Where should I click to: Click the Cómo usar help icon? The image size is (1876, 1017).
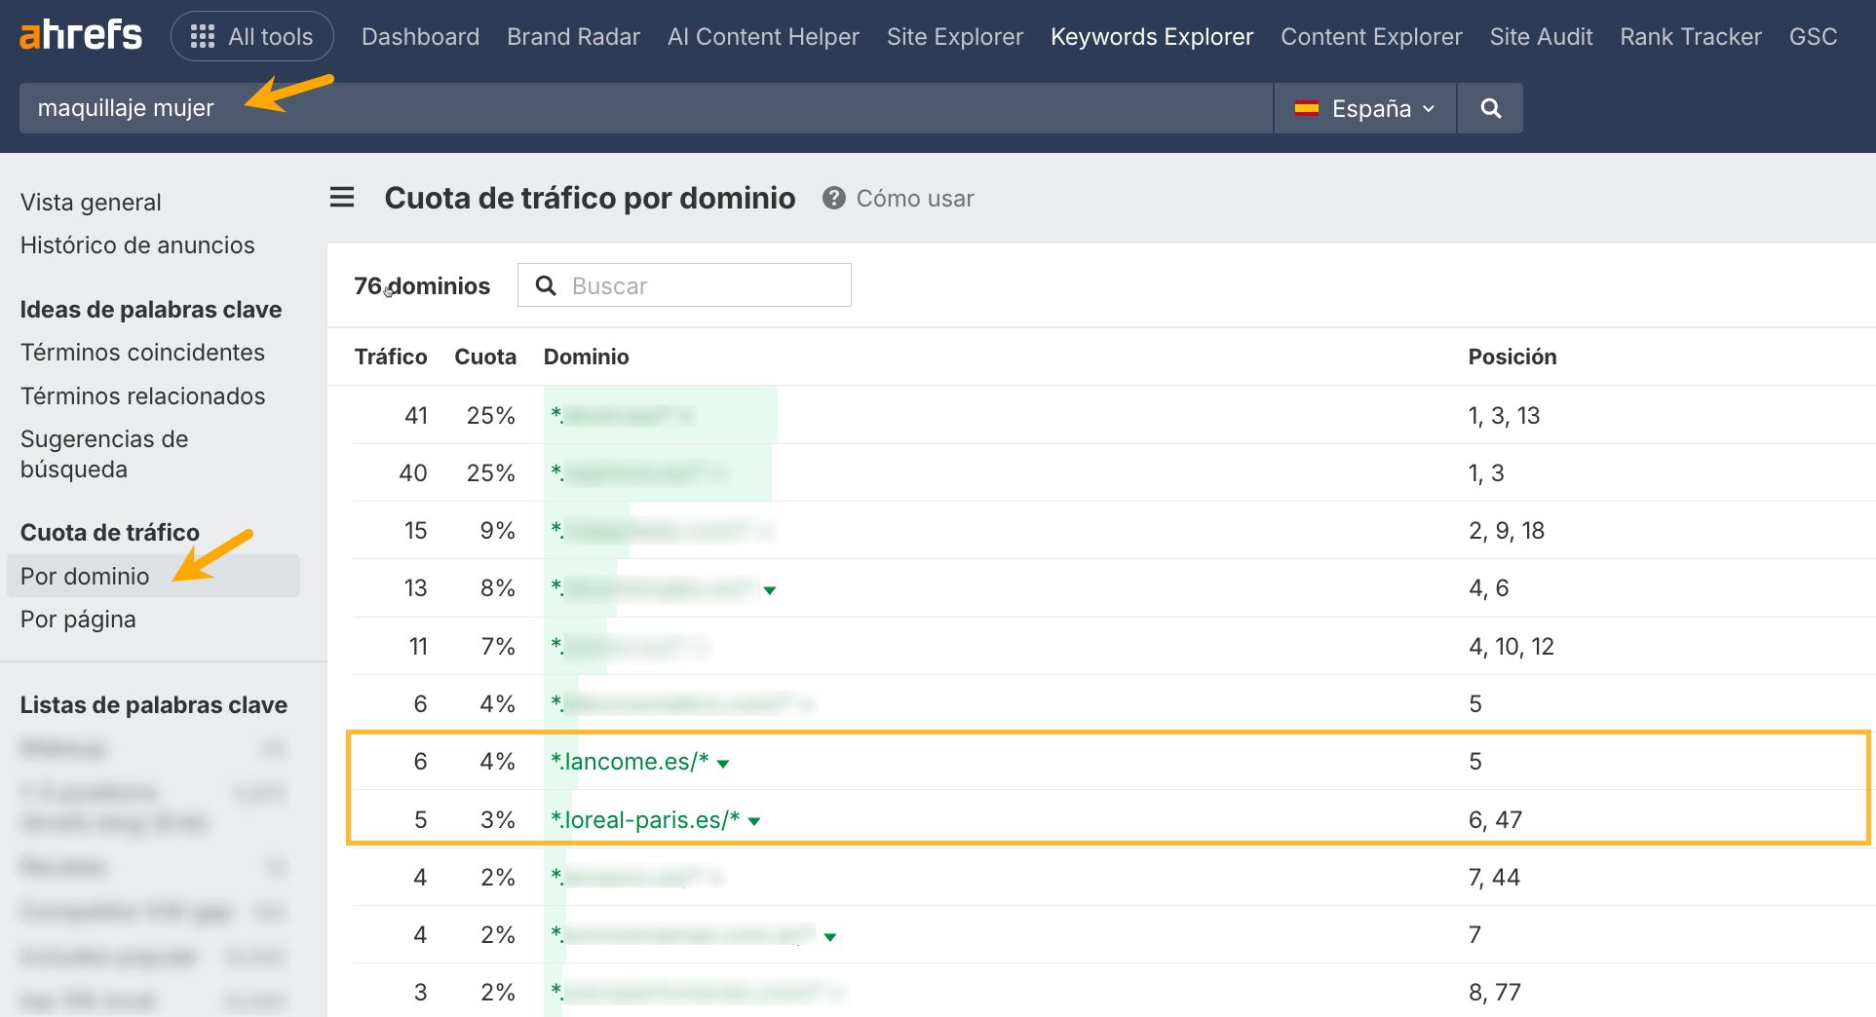[833, 199]
